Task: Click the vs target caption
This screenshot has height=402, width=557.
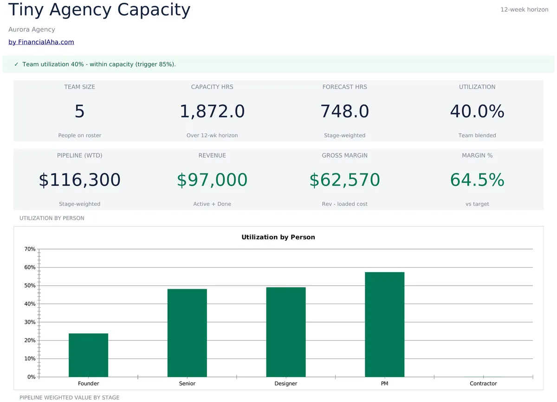Action: (x=477, y=204)
